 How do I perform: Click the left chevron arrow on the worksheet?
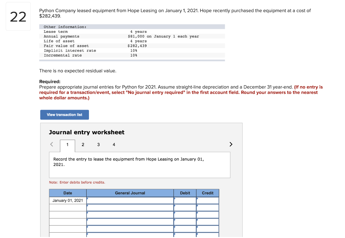[x=51, y=144]
